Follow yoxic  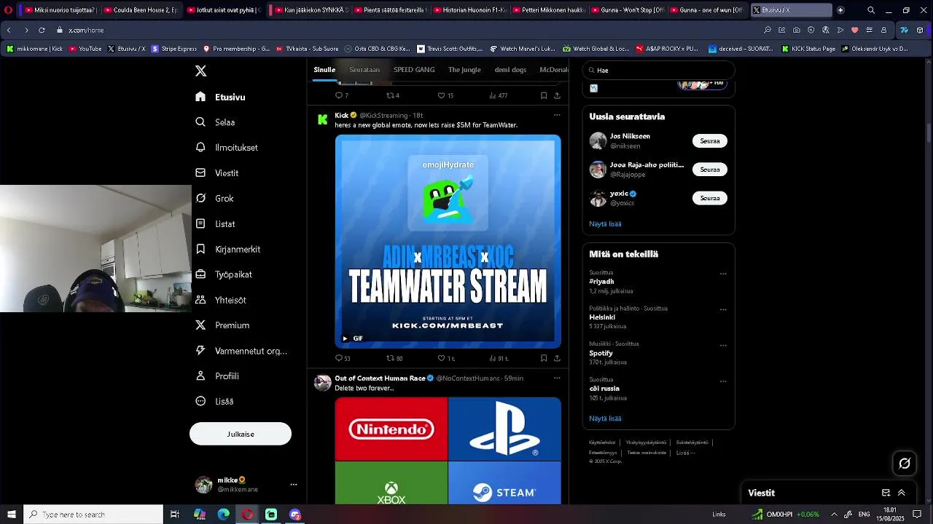click(709, 198)
